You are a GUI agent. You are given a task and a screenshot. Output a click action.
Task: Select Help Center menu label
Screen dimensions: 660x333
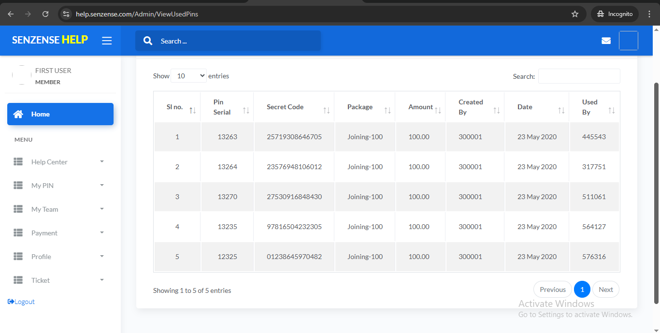[x=49, y=162]
